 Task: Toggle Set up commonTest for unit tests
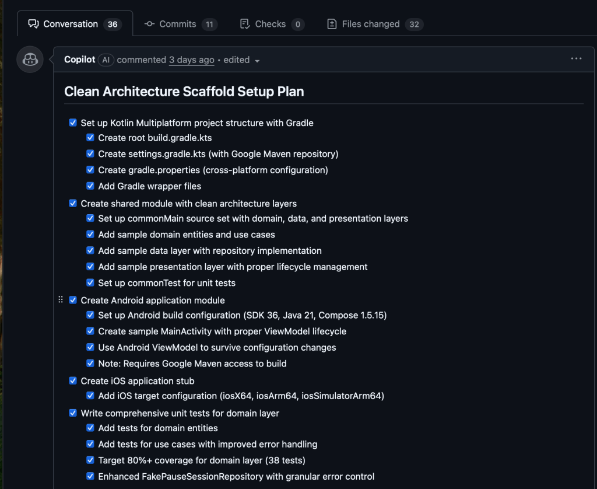pyautogui.click(x=90, y=282)
